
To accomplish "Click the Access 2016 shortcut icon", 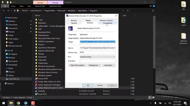I will [36, 79].
